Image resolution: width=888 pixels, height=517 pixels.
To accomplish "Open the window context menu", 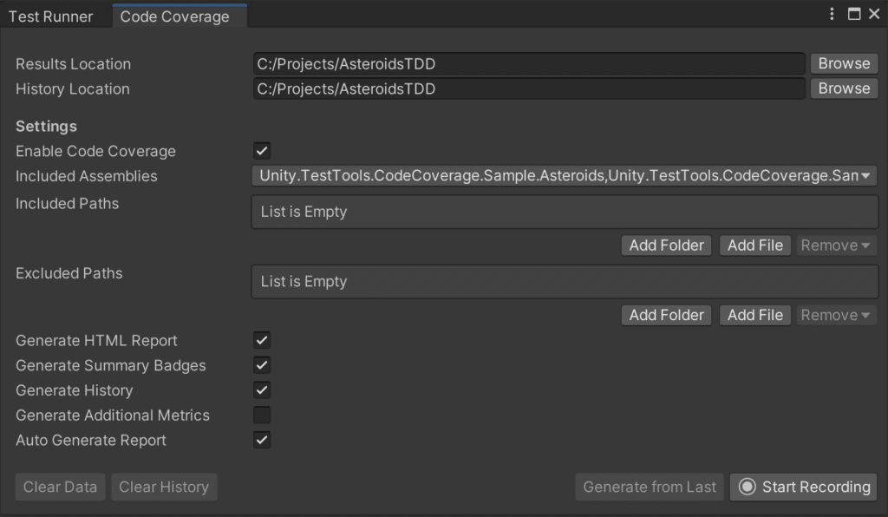I will pos(831,13).
